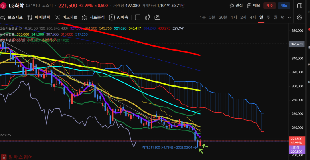The height and width of the screenshot is (160, 310).
Task: Click Ichimoku value 317,250
Action: click(x=82, y=34)
